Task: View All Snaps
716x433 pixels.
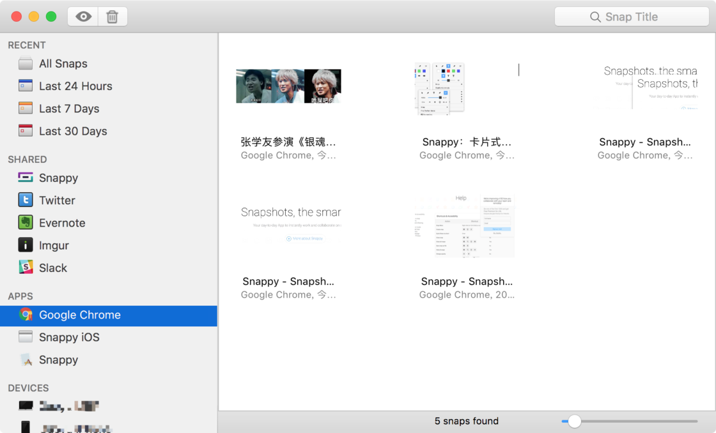Action: [63, 63]
